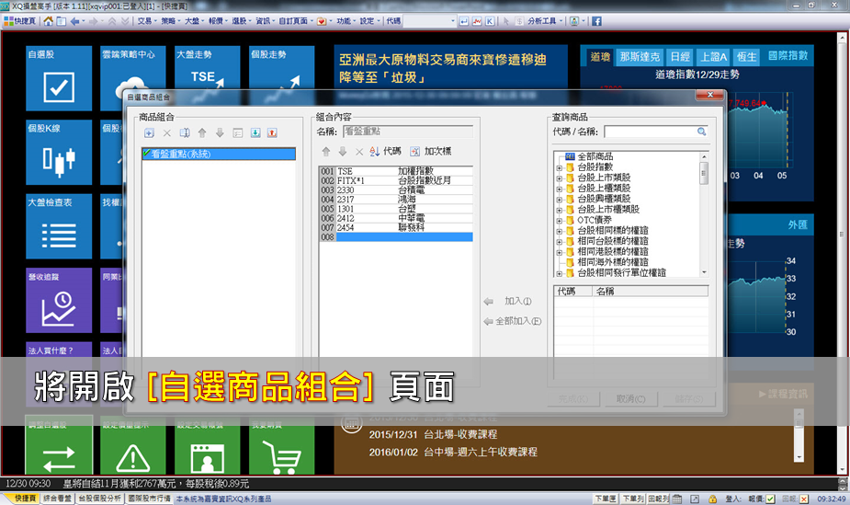
Task: Open the 交易 menu
Action: (x=144, y=20)
